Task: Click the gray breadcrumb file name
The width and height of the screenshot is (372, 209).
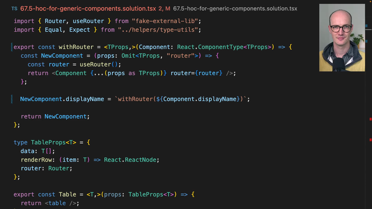Action: point(235,9)
